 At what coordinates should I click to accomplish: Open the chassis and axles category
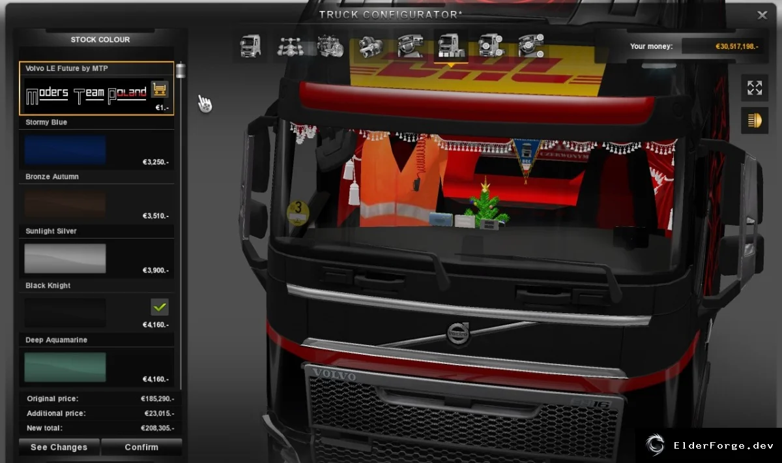[290, 47]
